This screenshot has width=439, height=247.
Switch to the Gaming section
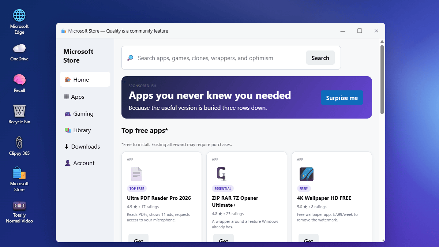point(85,113)
